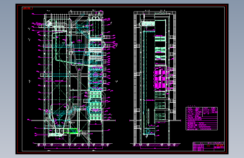
Task: Click the magenta-filled tube blocks in the right section view
Action: [x=160, y=79]
